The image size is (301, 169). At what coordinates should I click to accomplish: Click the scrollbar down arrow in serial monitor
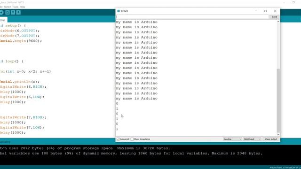(278, 135)
